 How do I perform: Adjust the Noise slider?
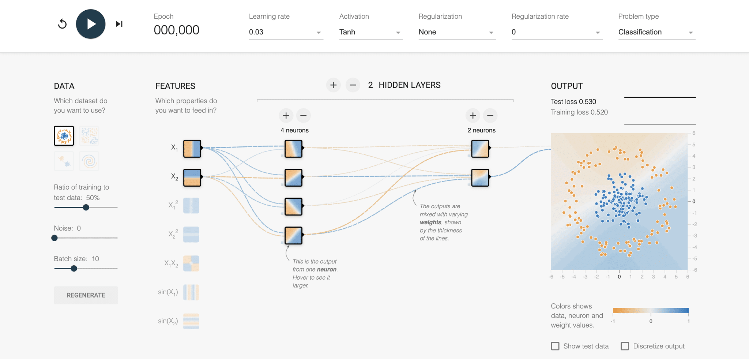click(x=54, y=238)
